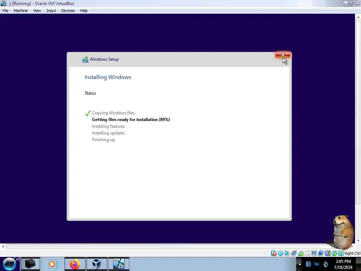The width and height of the screenshot is (361, 271).
Task: Click the vertical scrollbar down arrow
Action: 358,241
